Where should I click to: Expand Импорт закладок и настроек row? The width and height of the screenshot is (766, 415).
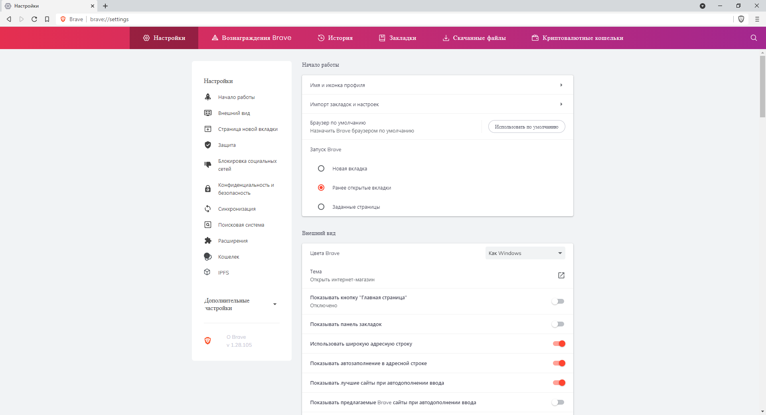(438, 104)
